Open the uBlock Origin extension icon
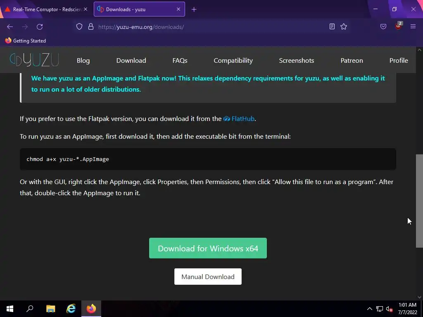The image size is (423, 317). coord(398,26)
